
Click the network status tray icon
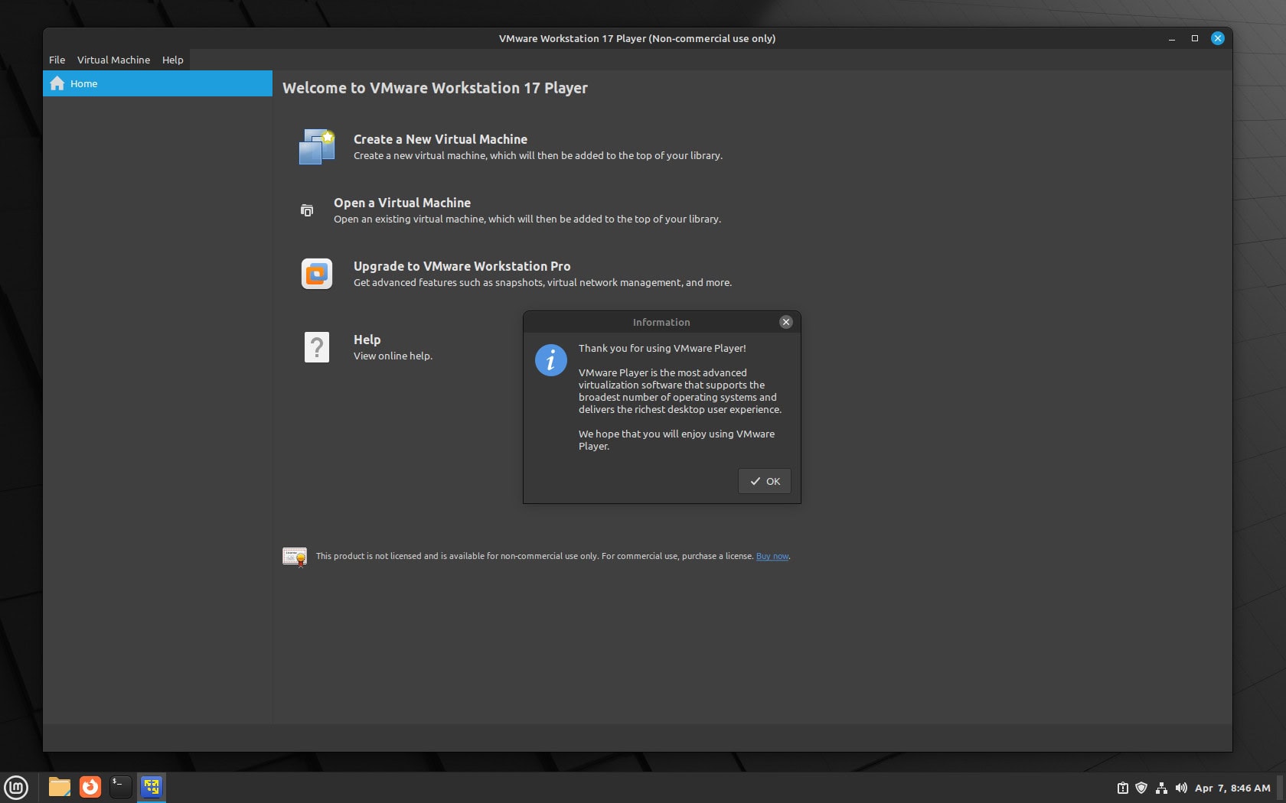tap(1162, 787)
